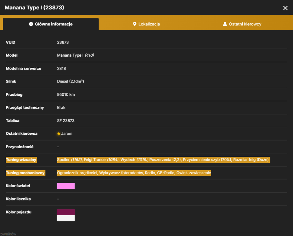Close the Manana Type I dialog

point(285,8)
